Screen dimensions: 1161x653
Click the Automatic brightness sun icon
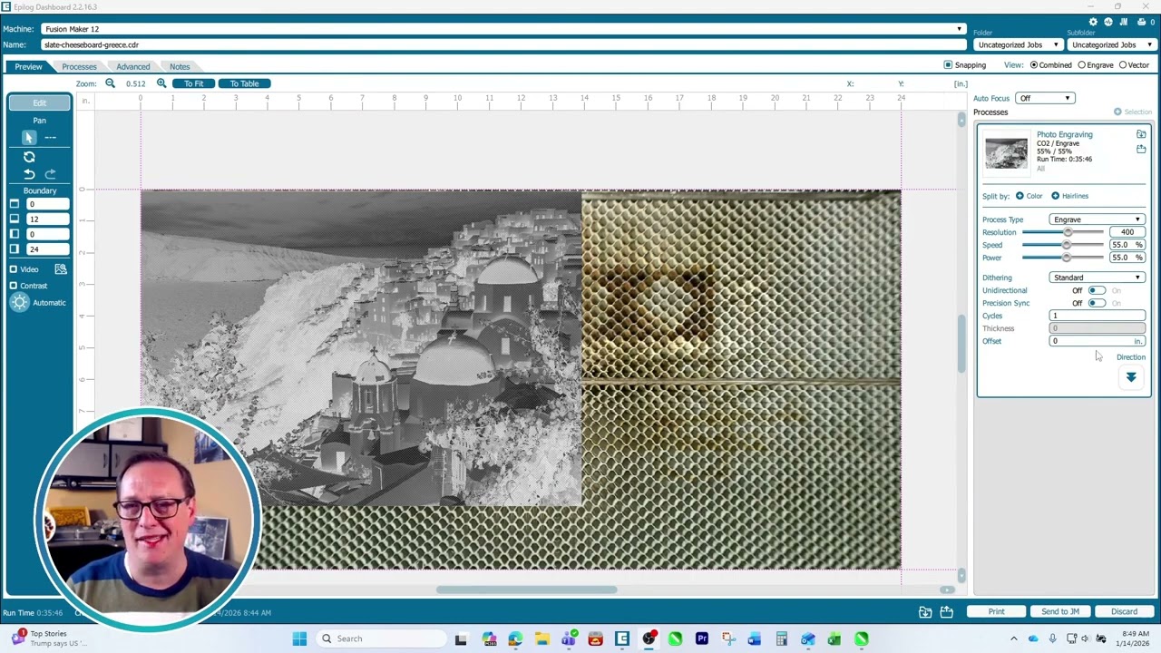pos(19,303)
